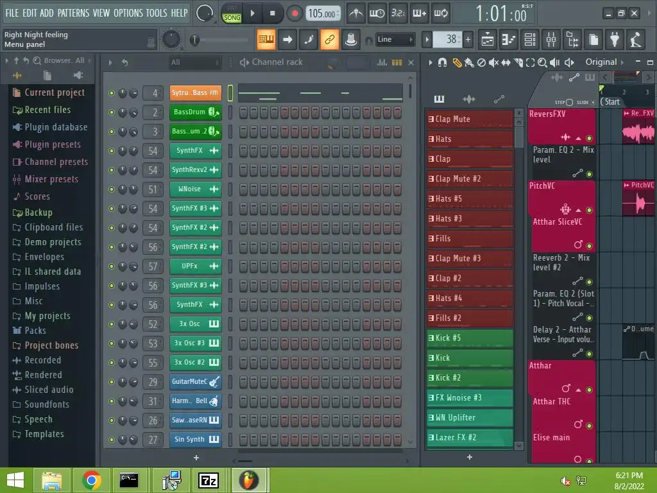Viewport: 657px width, 493px height.
Task: Select the playlist delete tool
Action: coord(481,63)
